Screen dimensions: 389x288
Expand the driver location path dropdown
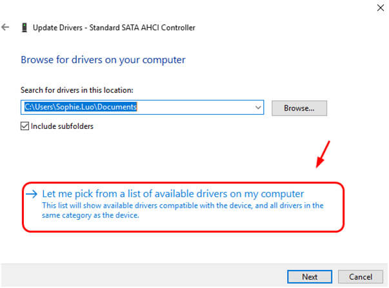click(258, 108)
